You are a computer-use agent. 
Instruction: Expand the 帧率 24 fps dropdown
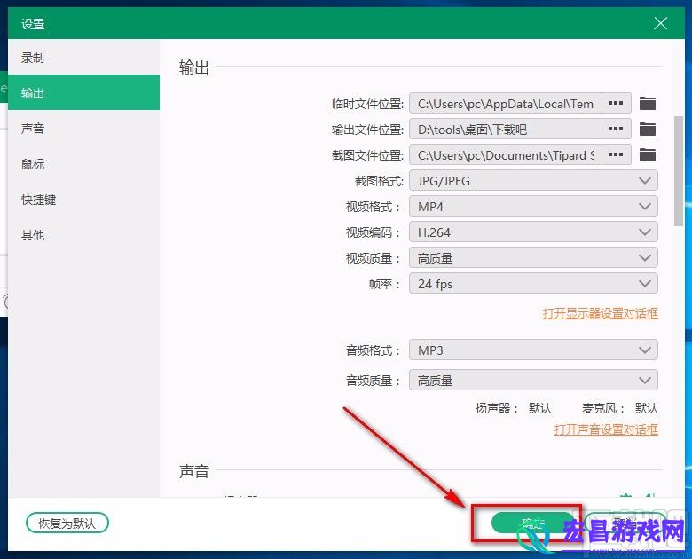[x=533, y=283]
